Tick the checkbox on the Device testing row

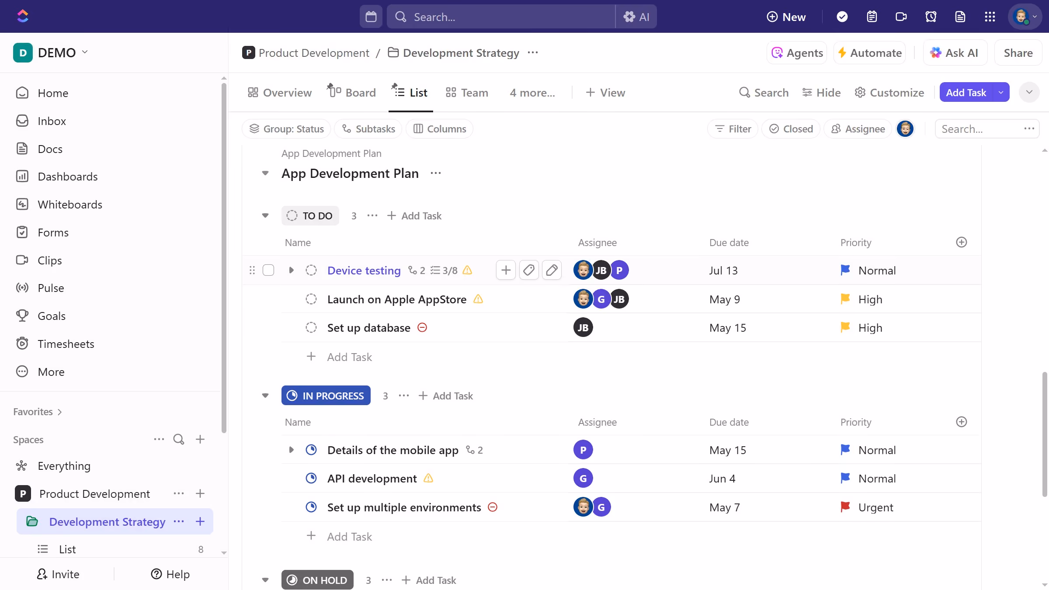(268, 270)
